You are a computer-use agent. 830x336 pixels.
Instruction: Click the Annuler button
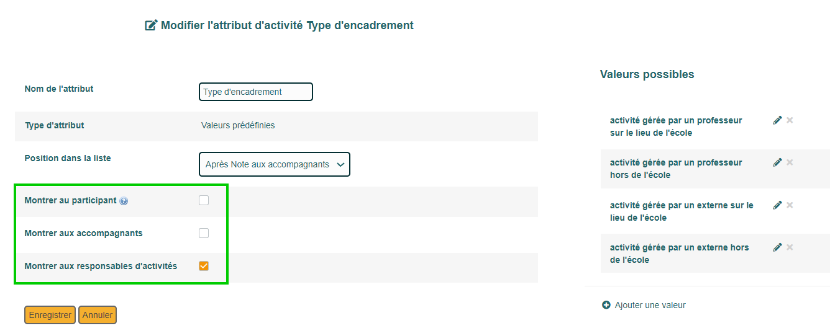(98, 315)
